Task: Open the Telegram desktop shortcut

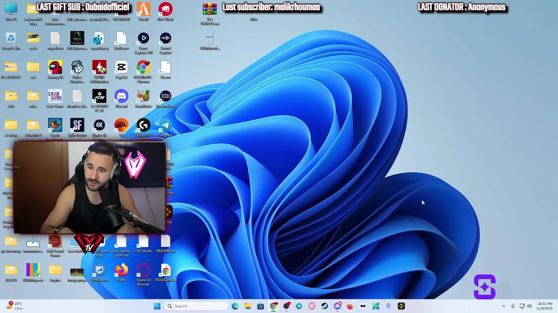Action: (166, 128)
